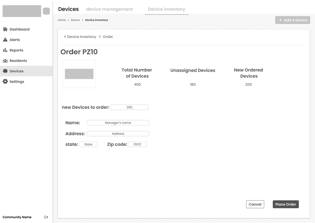Open the Home breadcrumb link
This screenshot has height=223, width=315.
(x=61, y=20)
